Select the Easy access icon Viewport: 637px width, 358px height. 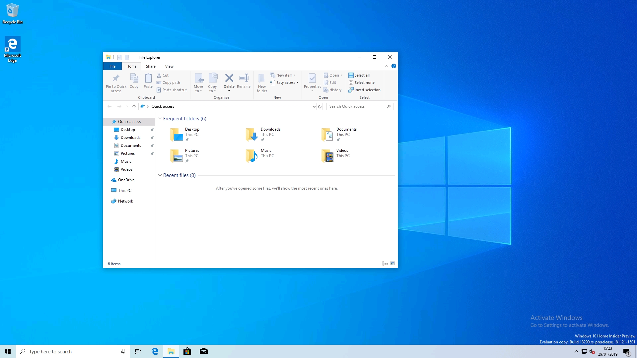284,83
